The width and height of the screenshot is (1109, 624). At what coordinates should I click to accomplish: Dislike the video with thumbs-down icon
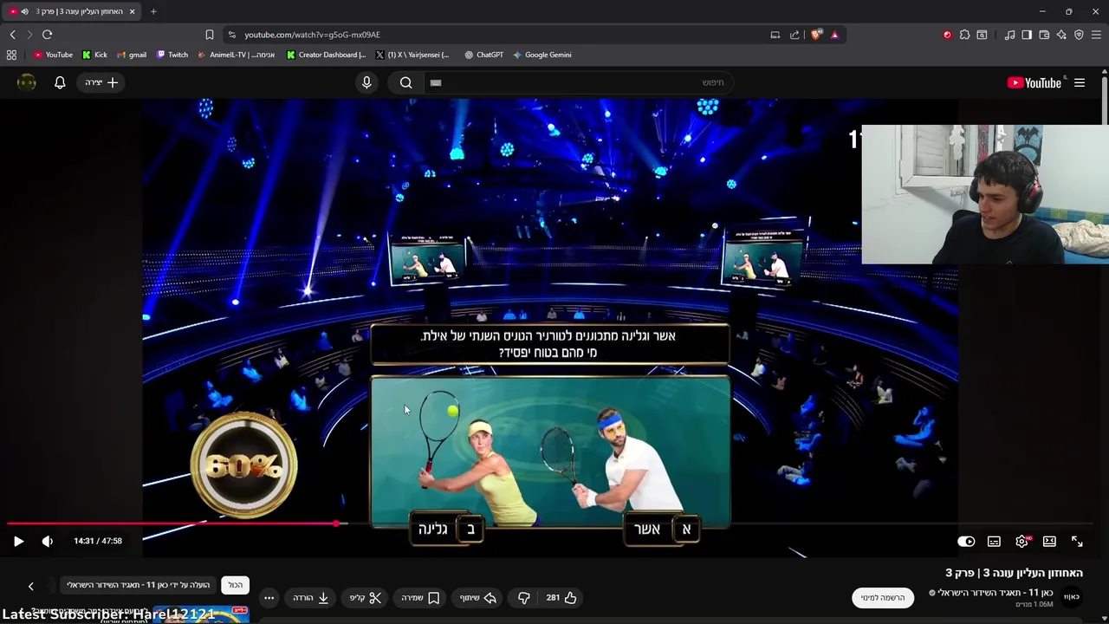523,597
